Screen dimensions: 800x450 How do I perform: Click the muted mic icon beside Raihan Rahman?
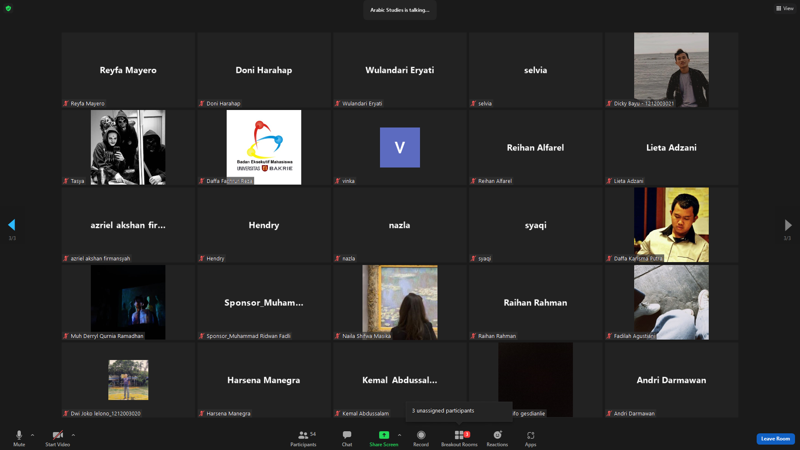pyautogui.click(x=473, y=336)
